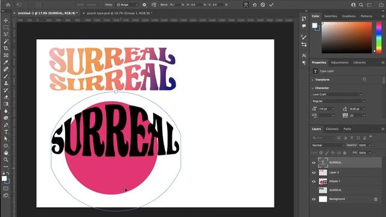Image resolution: width=386 pixels, height=217 pixels.
Task: Toggle lock transparent pixels
Action: [x=321, y=153]
